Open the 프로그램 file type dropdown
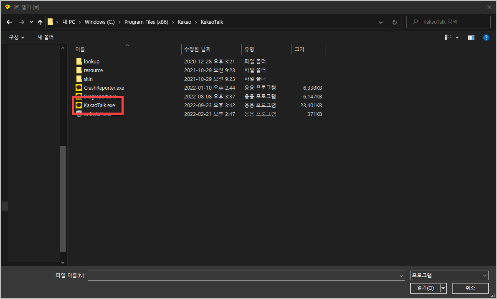Image resolution: width=497 pixels, height=299 pixels. (x=449, y=276)
